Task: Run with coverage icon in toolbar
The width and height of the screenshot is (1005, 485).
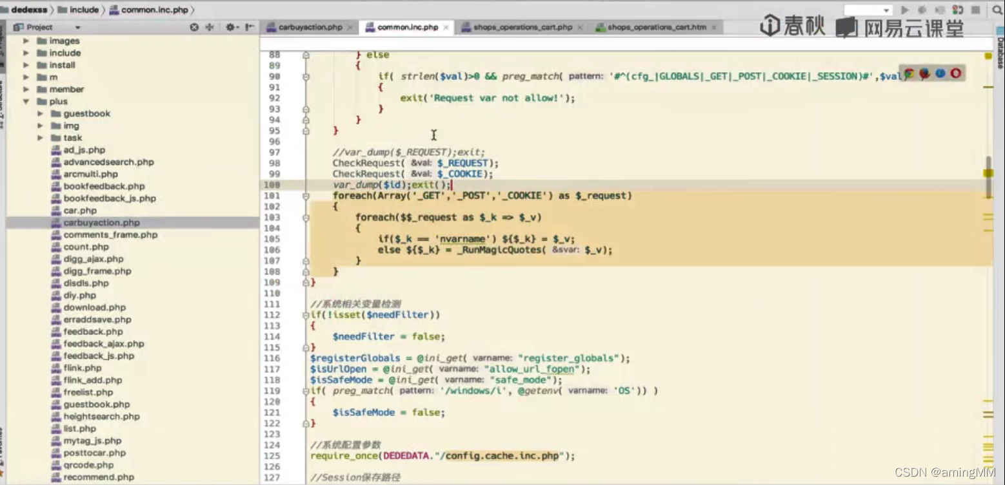Action: (940, 10)
